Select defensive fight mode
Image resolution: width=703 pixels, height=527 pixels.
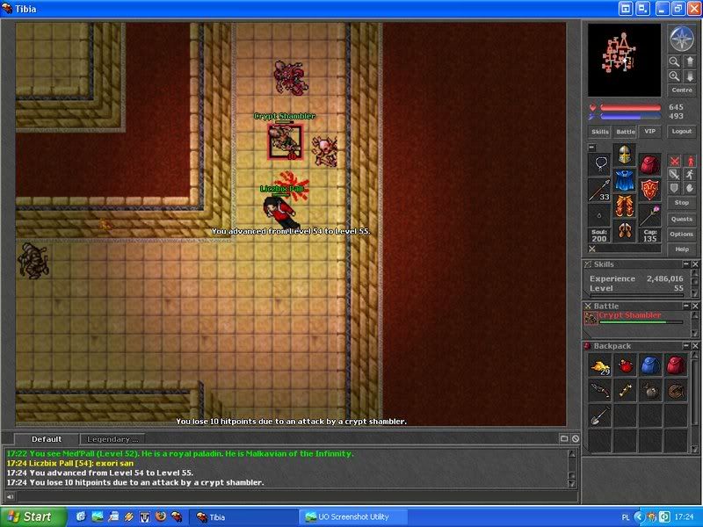pos(674,188)
